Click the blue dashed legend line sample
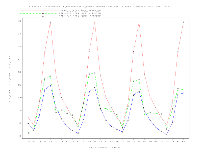The width and height of the screenshot is (200, 154). click(39, 16)
